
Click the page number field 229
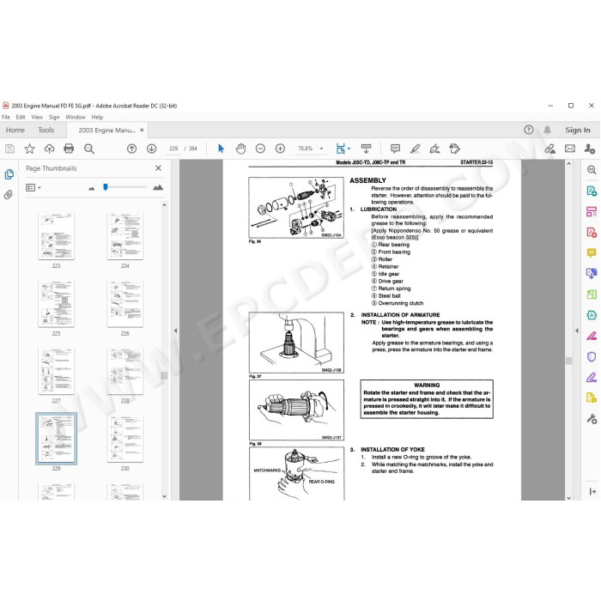[x=173, y=149]
